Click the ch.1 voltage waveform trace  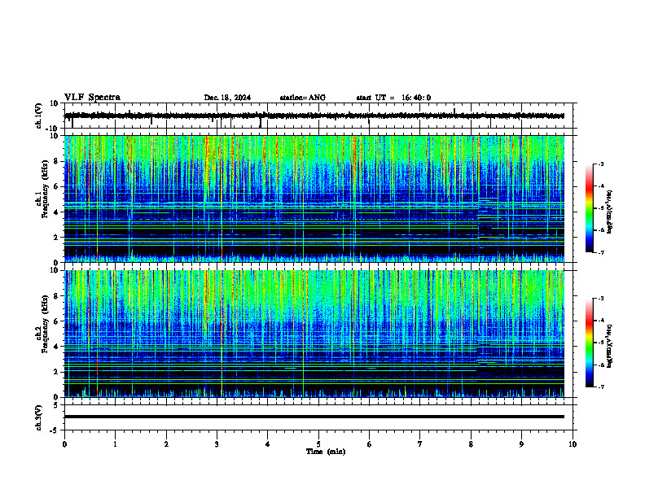click(x=314, y=116)
